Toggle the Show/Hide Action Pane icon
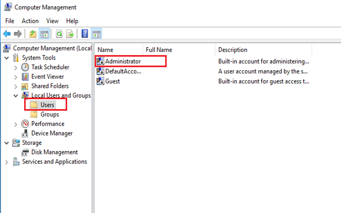 tap(97, 34)
